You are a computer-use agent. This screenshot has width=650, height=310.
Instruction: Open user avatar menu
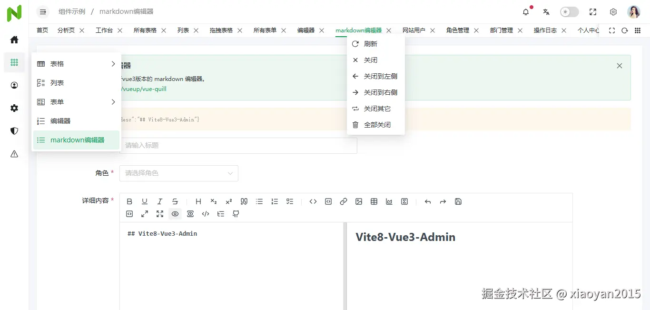[634, 12]
